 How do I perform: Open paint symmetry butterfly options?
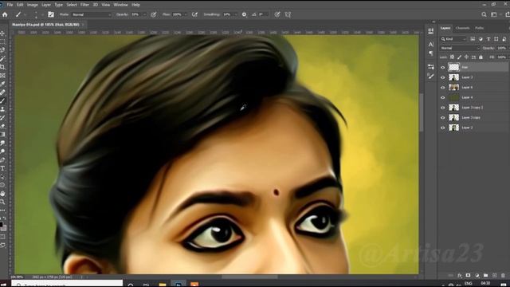[288, 14]
